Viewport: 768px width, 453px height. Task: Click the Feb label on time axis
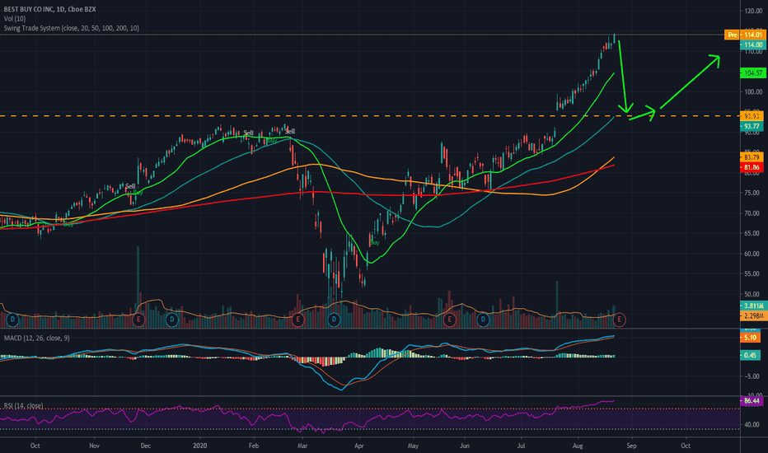253,446
